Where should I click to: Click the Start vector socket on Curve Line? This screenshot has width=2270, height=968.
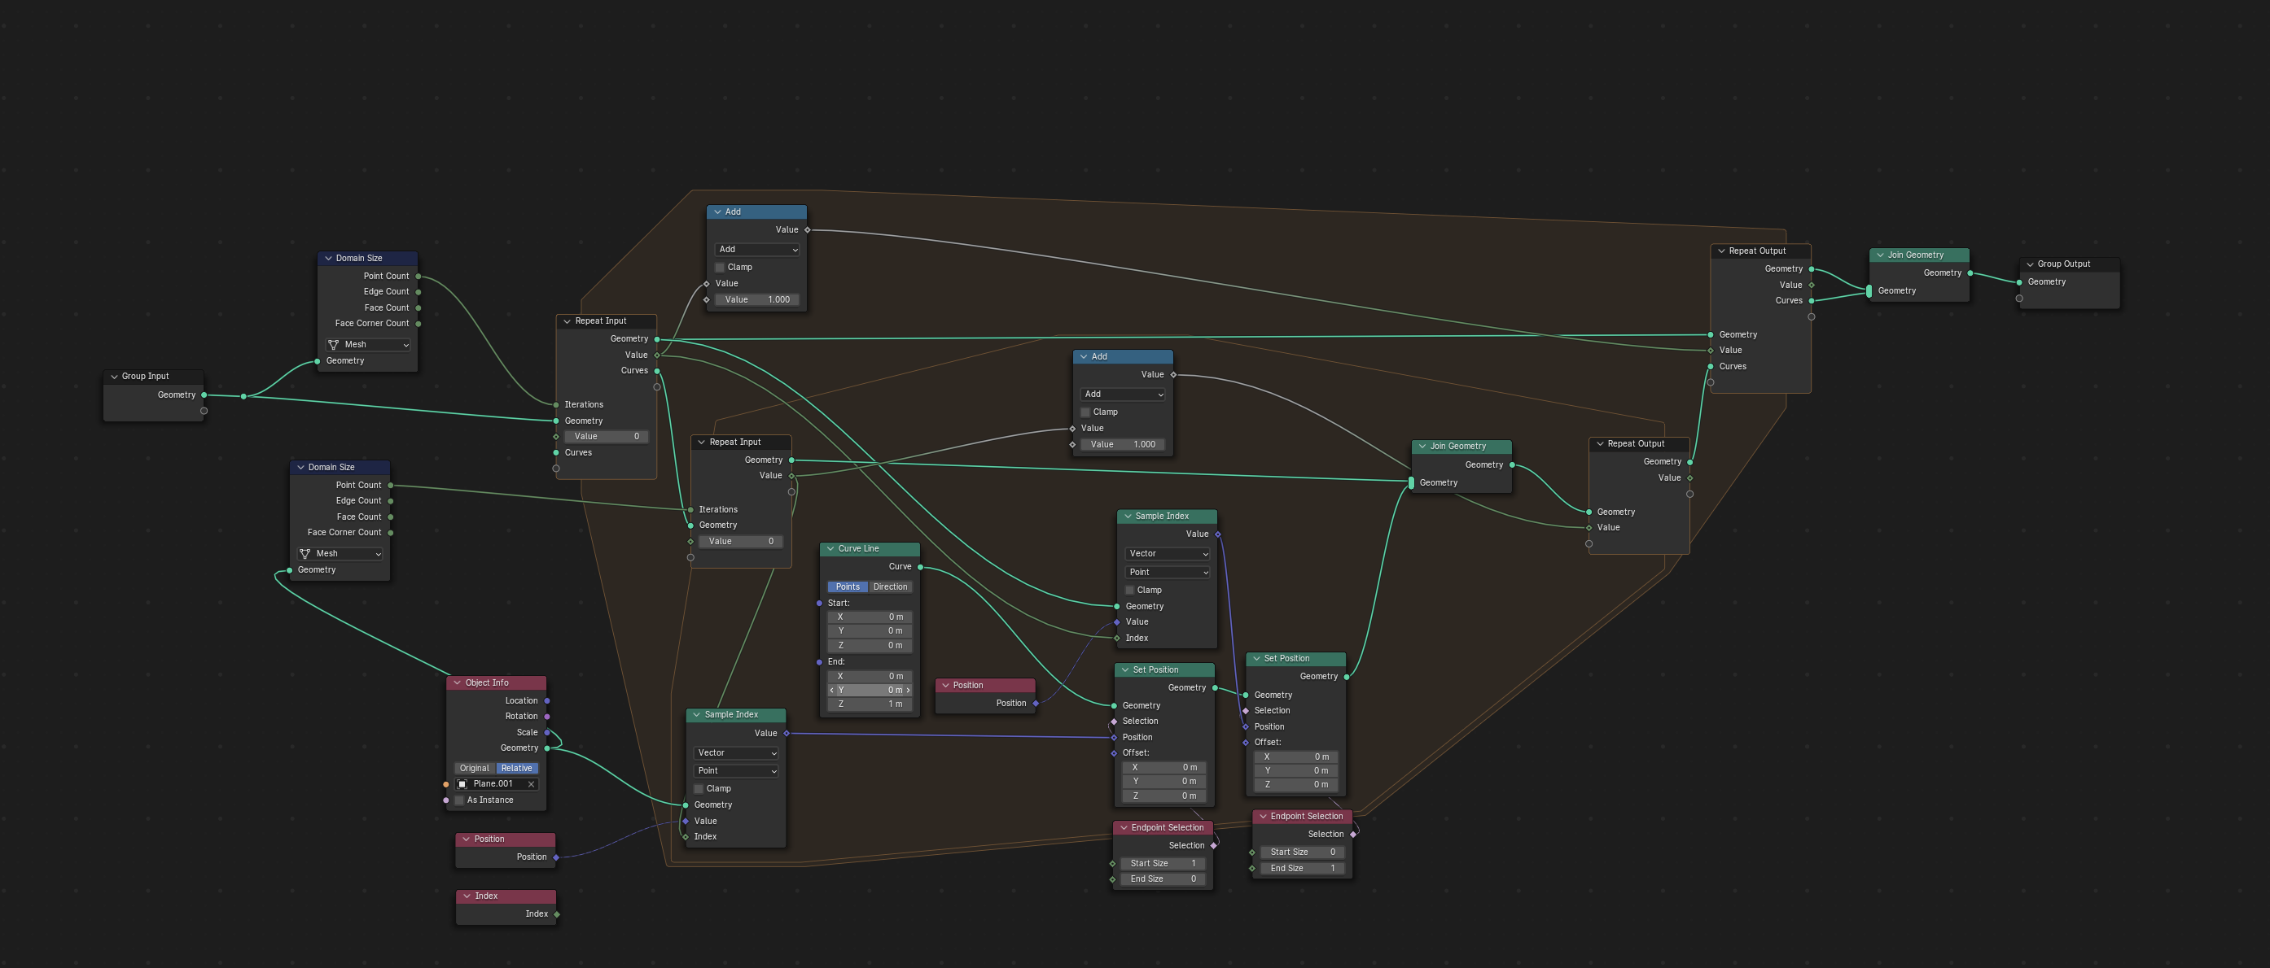click(x=820, y=604)
